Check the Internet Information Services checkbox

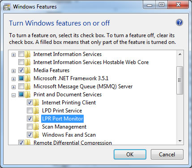[x=21, y=54]
